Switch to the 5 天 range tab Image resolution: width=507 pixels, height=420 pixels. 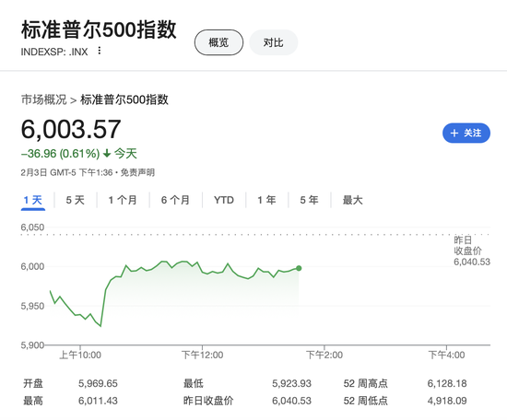[x=75, y=200]
